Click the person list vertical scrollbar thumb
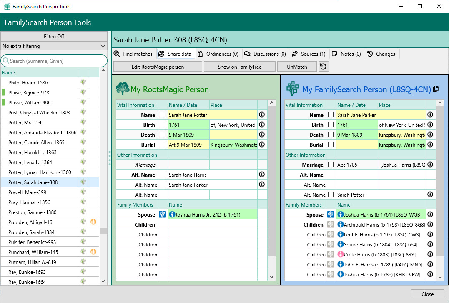Viewport: 449px width, 303px height. pos(103,231)
